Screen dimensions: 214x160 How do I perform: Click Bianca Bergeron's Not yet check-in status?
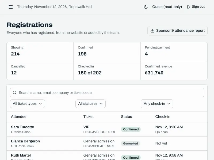[161, 143]
